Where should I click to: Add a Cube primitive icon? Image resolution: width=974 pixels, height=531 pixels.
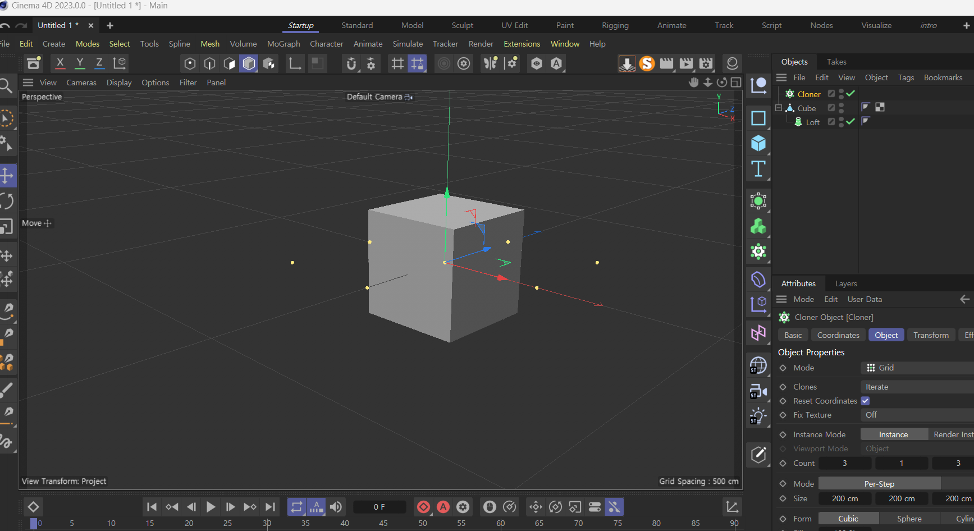pos(758,143)
